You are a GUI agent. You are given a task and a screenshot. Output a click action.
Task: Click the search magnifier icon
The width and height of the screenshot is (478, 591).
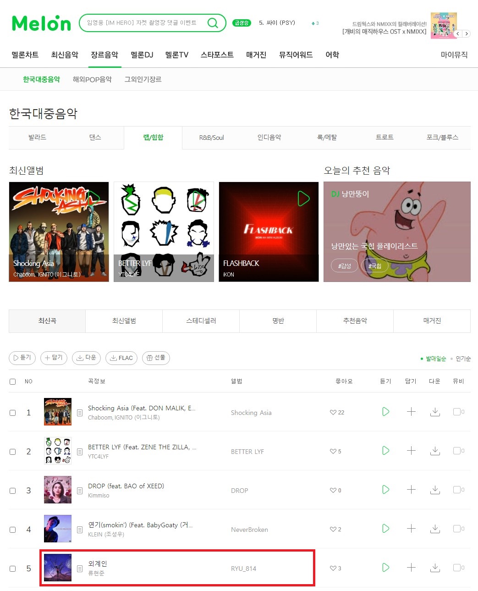pyautogui.click(x=213, y=23)
